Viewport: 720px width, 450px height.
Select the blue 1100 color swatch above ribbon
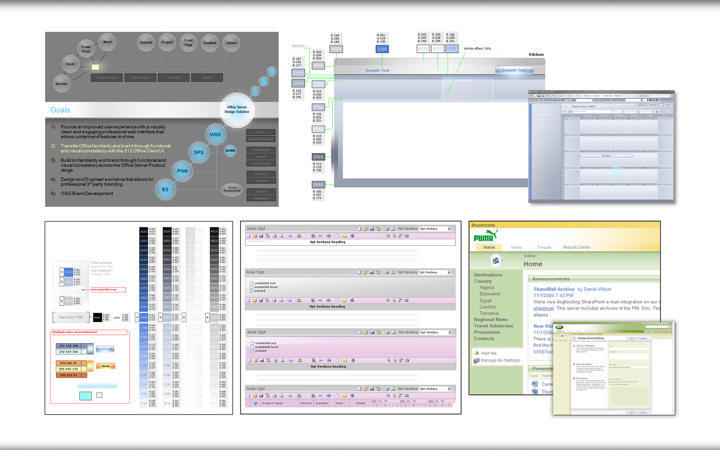(382, 49)
